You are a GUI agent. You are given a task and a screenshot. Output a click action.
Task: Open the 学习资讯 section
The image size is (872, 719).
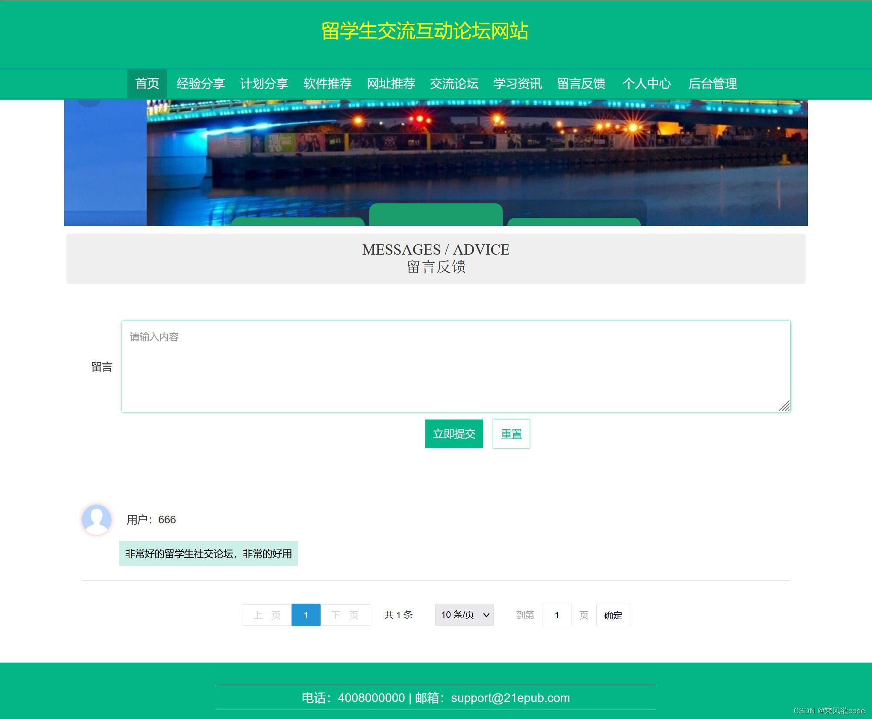[x=517, y=84]
